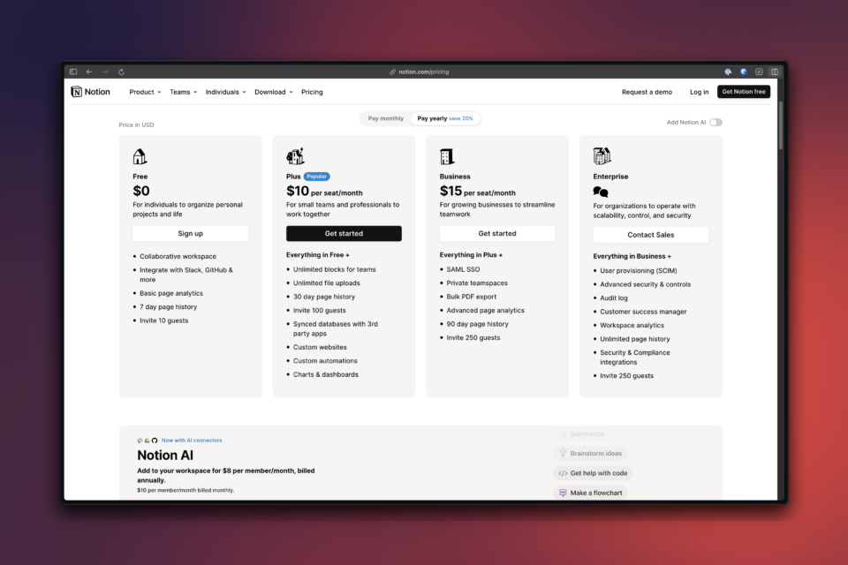Click the lightbulb icon beside Brainstorm ideas

tap(563, 453)
